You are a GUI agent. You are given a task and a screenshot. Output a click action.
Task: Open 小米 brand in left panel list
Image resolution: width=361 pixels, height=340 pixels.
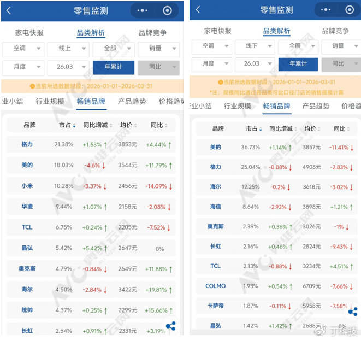click(x=27, y=186)
